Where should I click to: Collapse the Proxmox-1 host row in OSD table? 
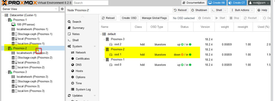(104, 60)
